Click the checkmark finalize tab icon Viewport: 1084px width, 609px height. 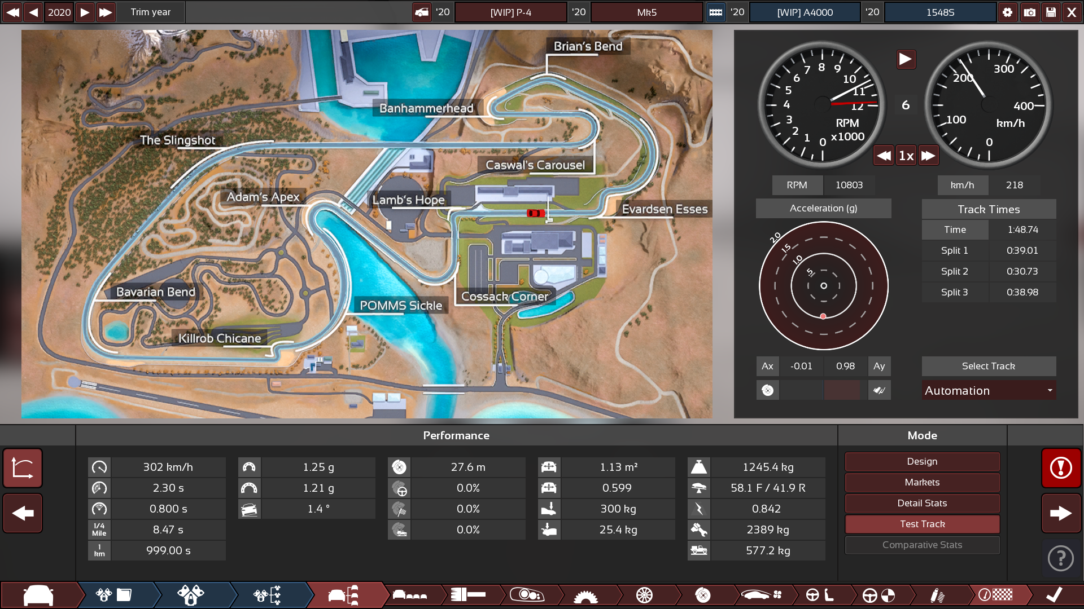coord(1054,595)
